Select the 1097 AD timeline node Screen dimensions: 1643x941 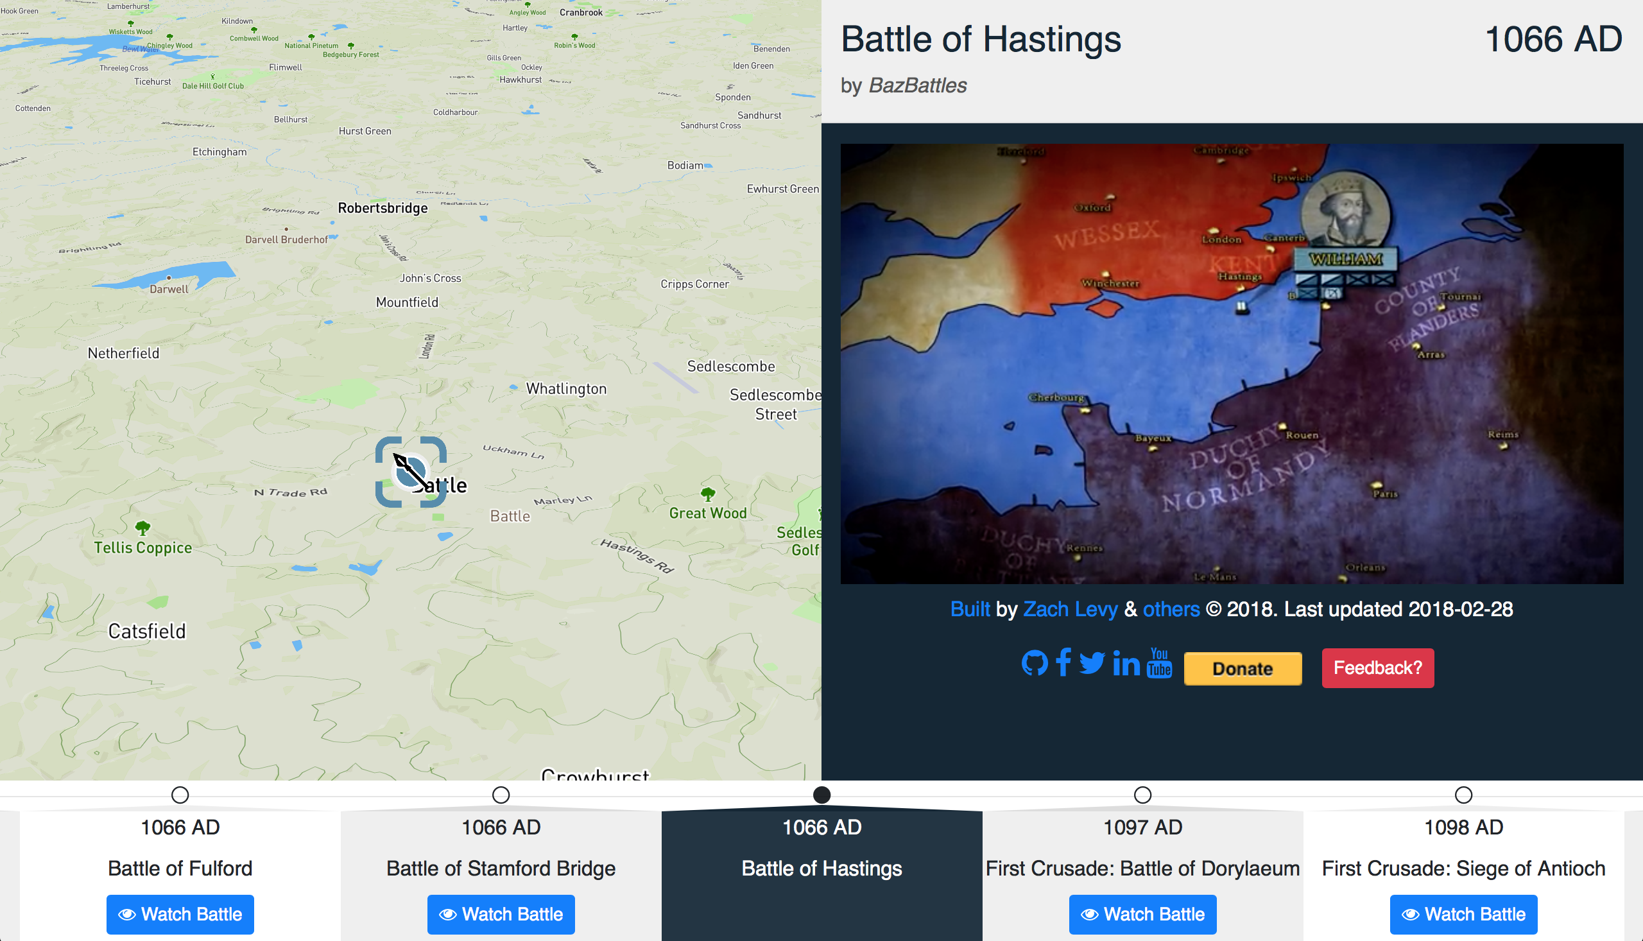pos(1142,795)
